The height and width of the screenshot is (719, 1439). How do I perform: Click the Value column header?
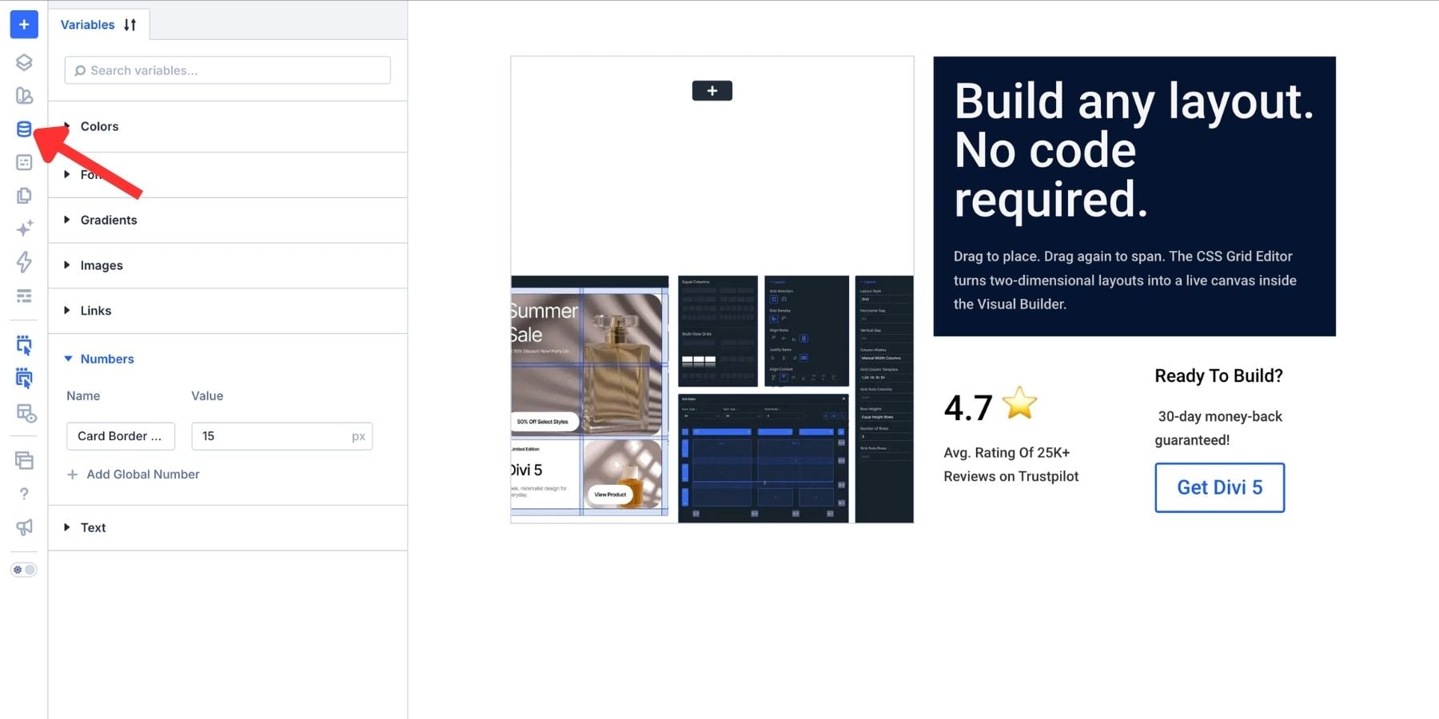[207, 396]
